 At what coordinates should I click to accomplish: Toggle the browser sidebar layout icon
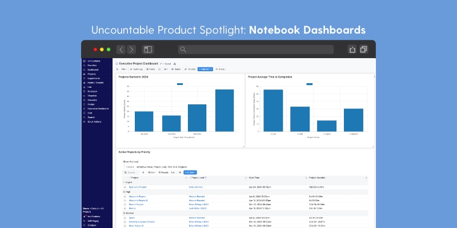(148, 50)
